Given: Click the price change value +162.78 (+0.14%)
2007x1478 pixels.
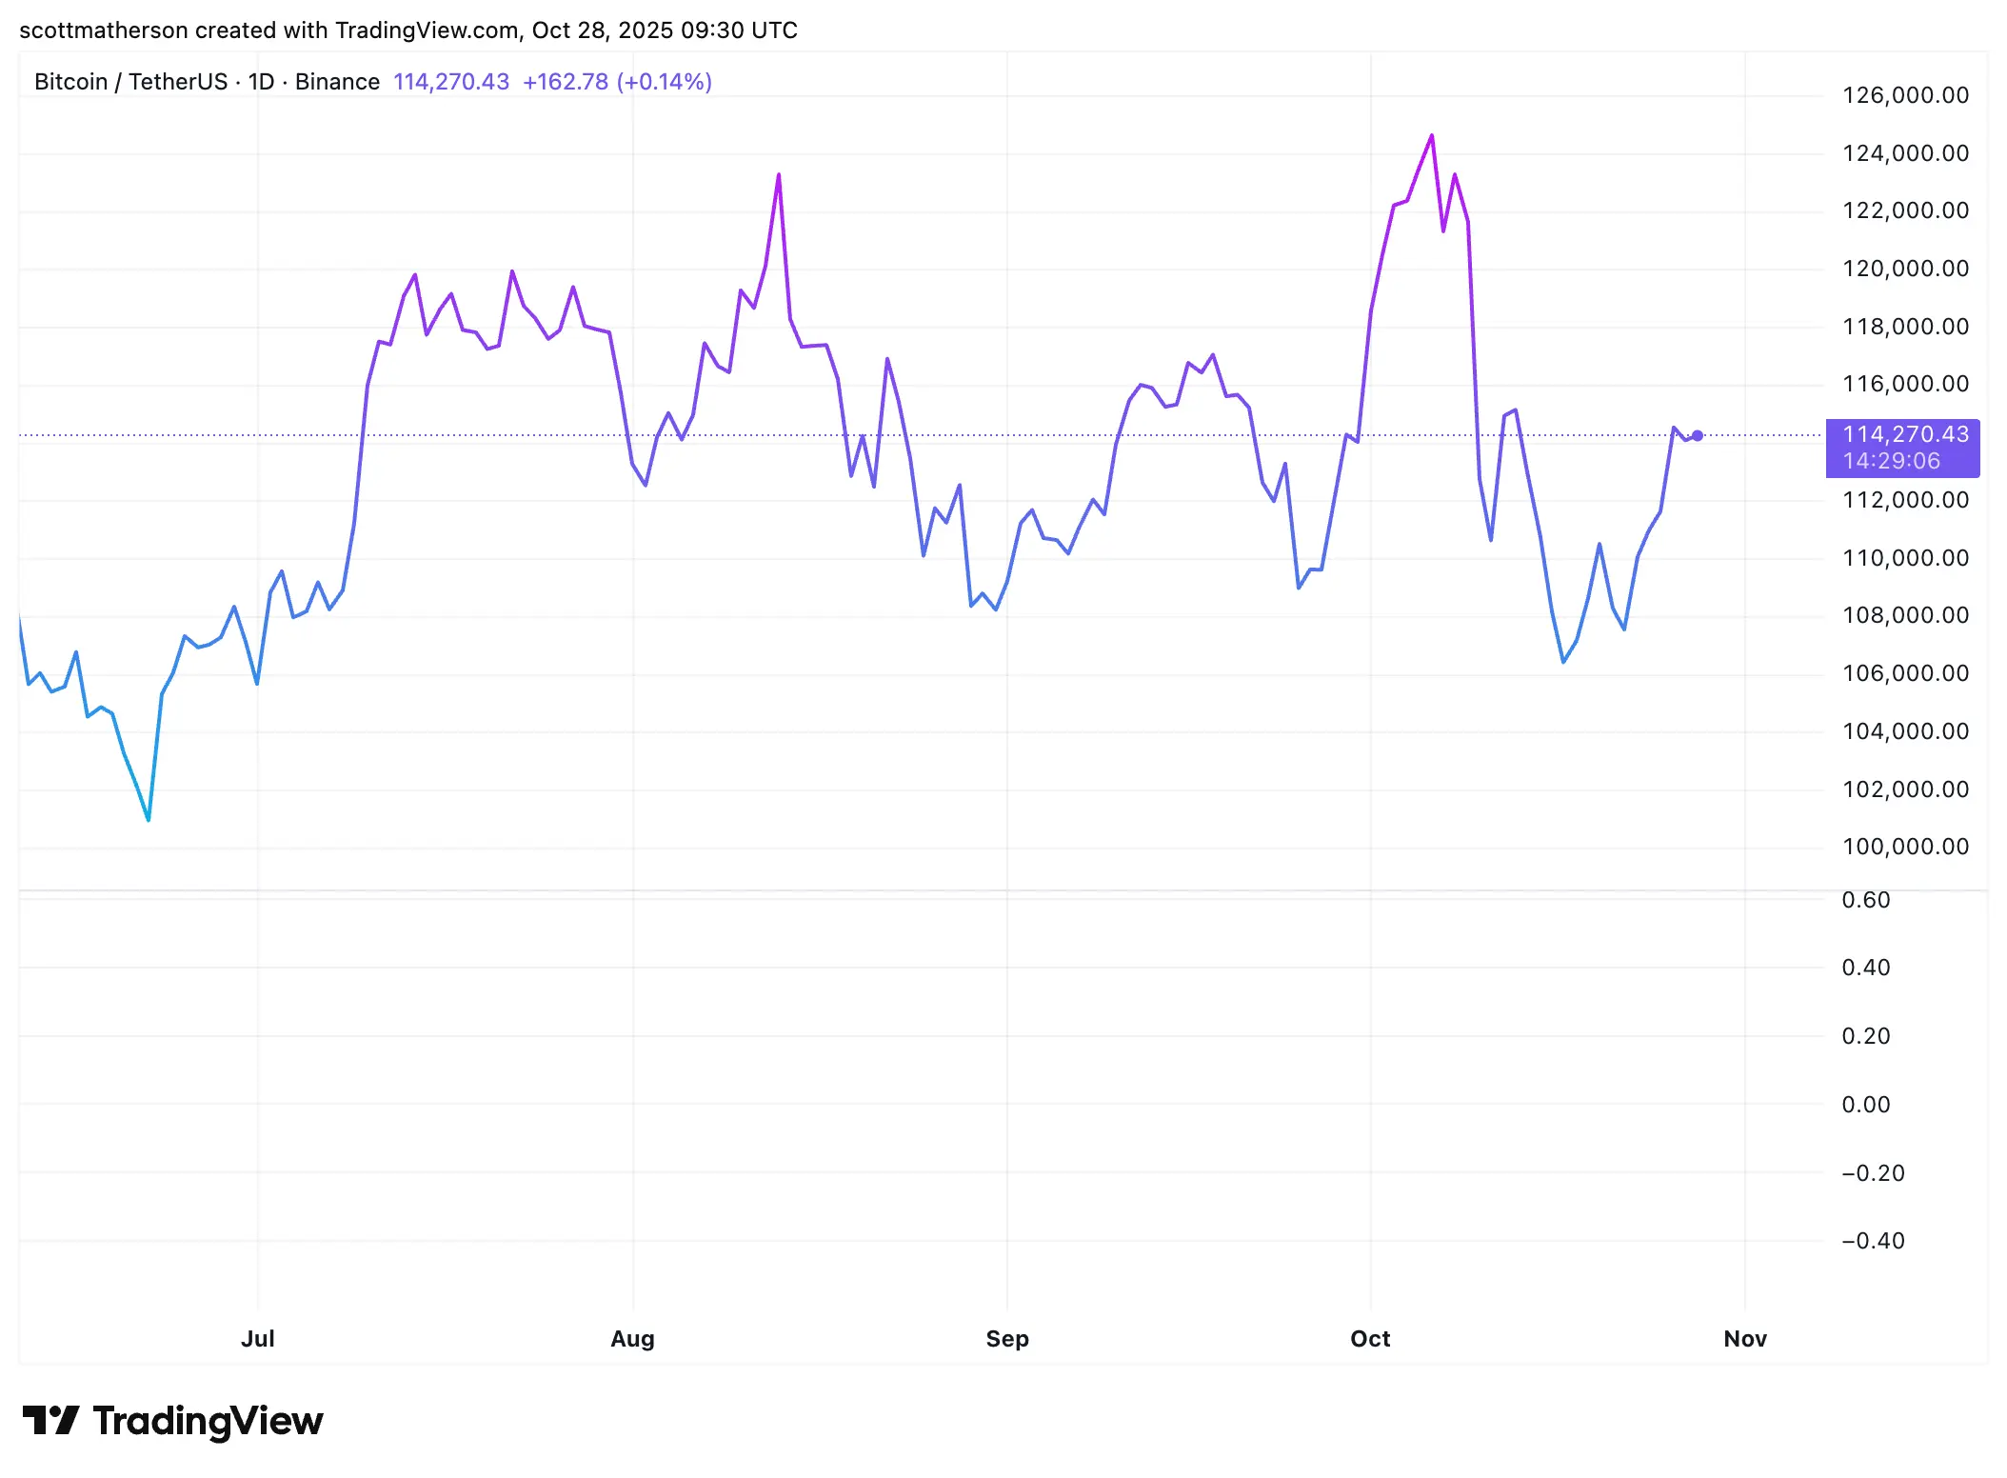Looking at the screenshot, I should 617,82.
